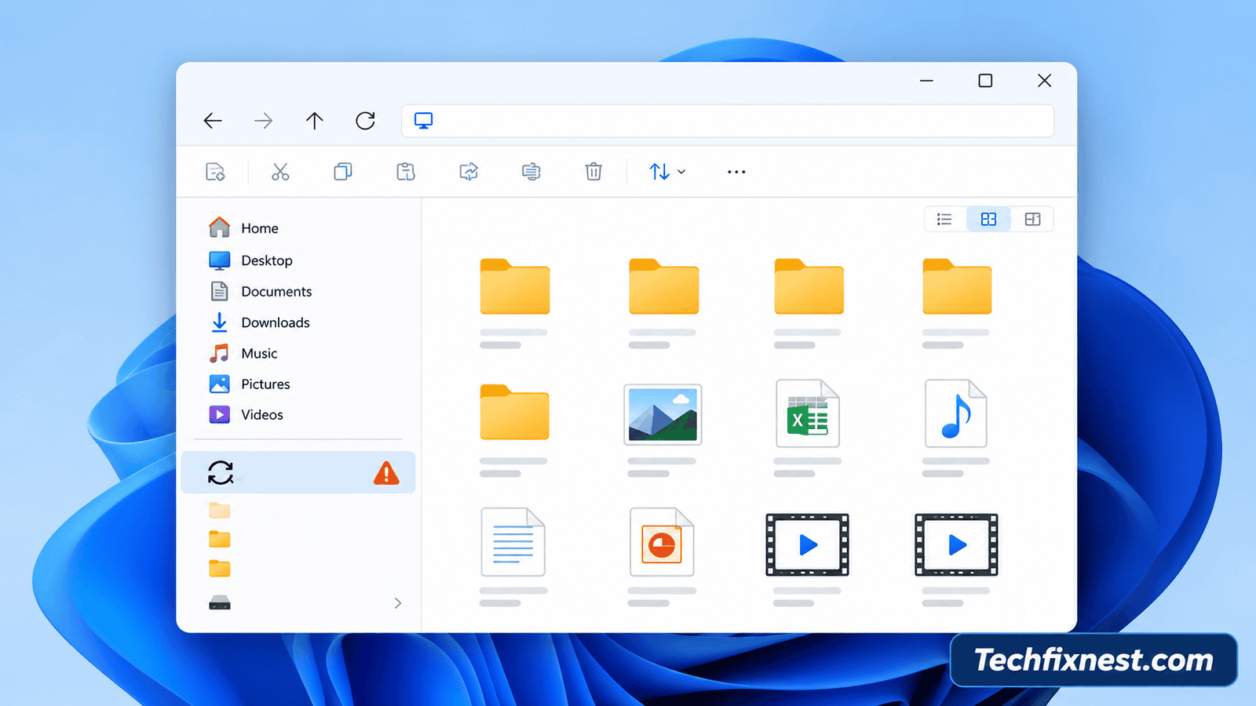The height and width of the screenshot is (706, 1256).
Task: Share the selected item
Action: point(469,172)
